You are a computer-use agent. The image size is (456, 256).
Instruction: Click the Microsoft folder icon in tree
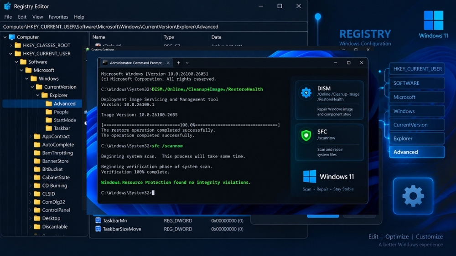tap(28, 70)
